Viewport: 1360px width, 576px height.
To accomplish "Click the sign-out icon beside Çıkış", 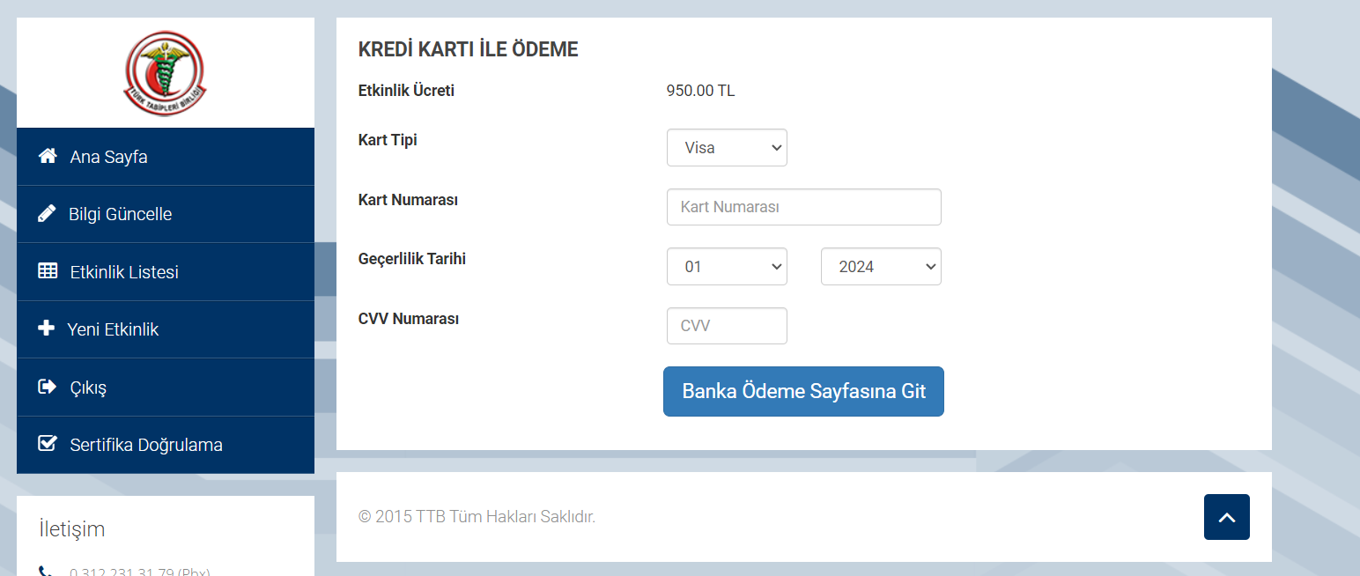I will [x=48, y=387].
